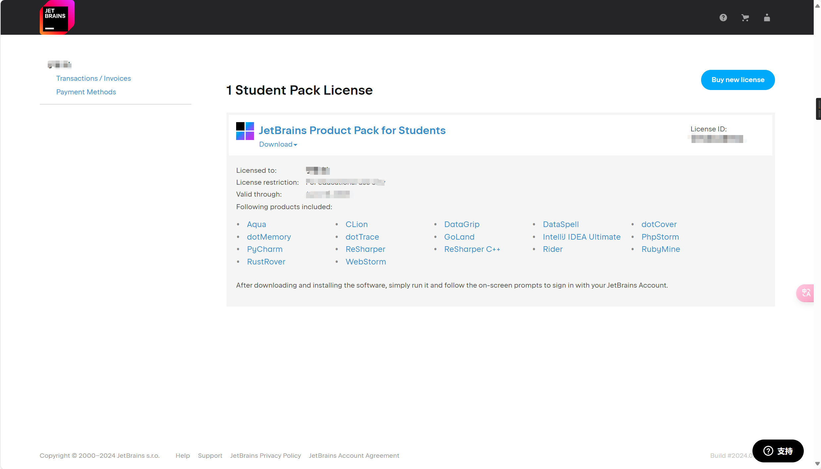Screen dimensions: 821x469
Task: Click the JetBrains logo in header
Action: (x=57, y=17)
